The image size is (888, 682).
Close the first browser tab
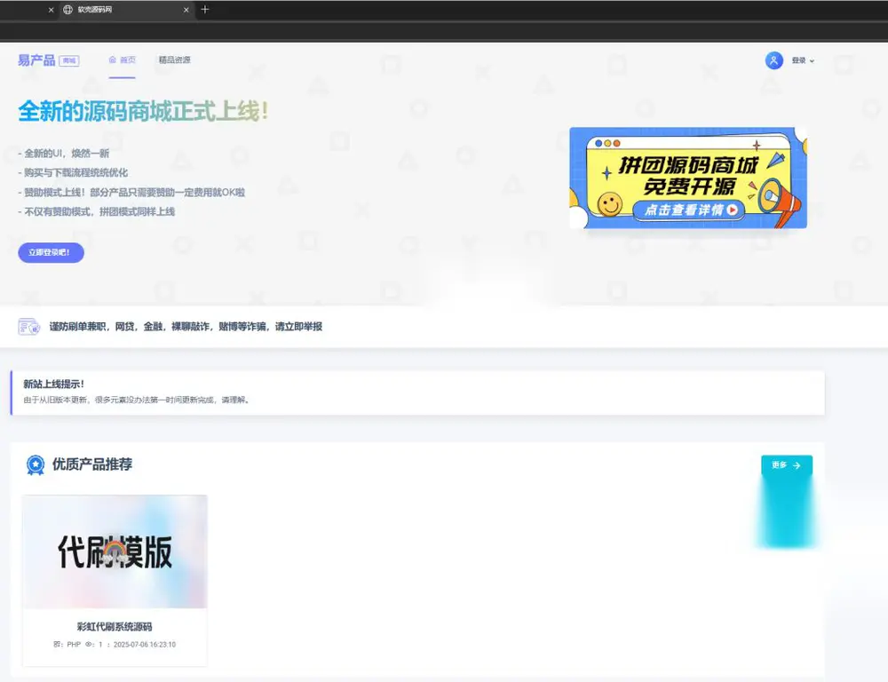click(x=51, y=10)
